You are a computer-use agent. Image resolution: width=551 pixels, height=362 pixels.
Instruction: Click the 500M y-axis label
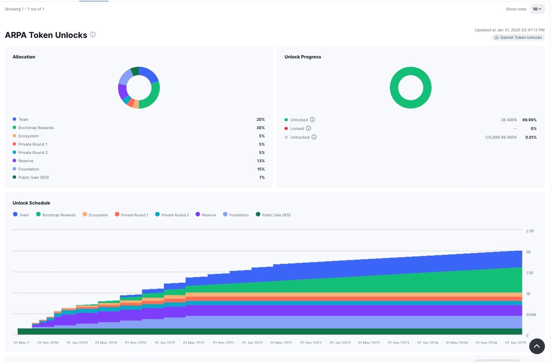click(x=531, y=314)
